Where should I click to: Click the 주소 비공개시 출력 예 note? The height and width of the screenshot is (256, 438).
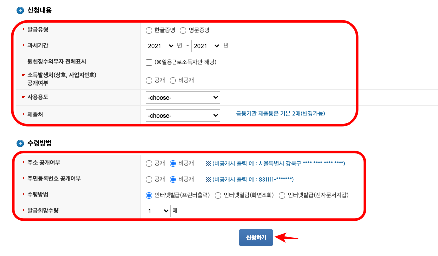click(275, 163)
